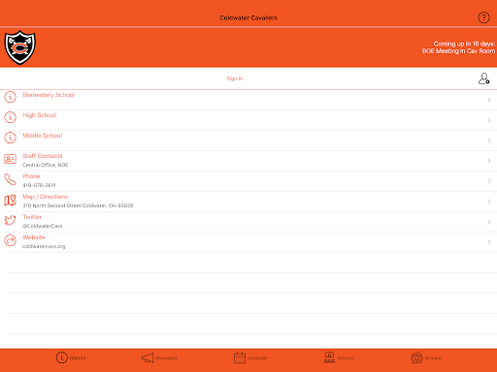Open the Twitter row chevron

tap(489, 222)
